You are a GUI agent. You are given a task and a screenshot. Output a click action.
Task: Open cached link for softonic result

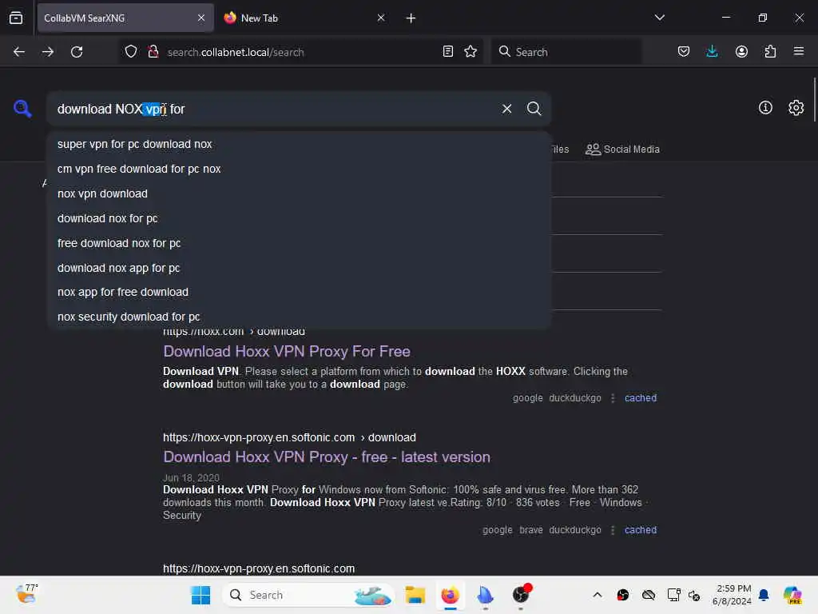click(640, 530)
